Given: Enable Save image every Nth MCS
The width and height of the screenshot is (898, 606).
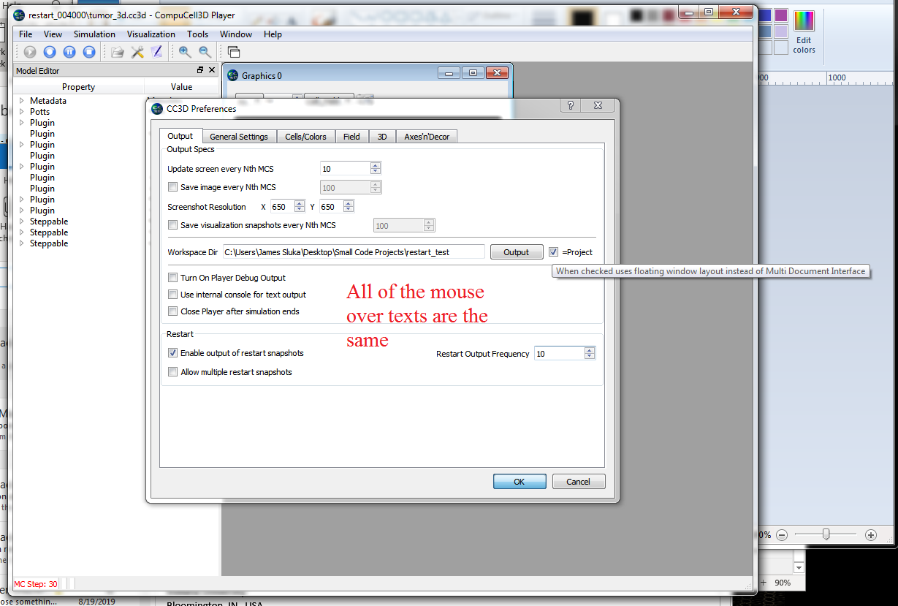Looking at the screenshot, I should (172, 187).
